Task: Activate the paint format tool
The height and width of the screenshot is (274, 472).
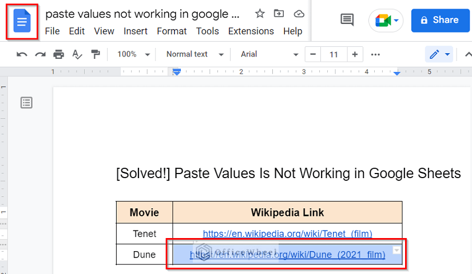Action: coord(96,55)
